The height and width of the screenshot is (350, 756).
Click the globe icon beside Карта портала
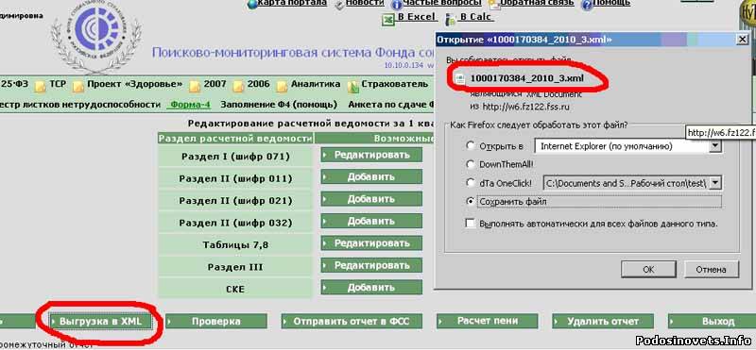pyautogui.click(x=252, y=5)
